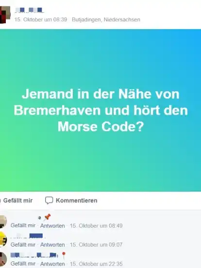
Task: Click the red location pin emoji in third comment
Action: (x=64, y=255)
